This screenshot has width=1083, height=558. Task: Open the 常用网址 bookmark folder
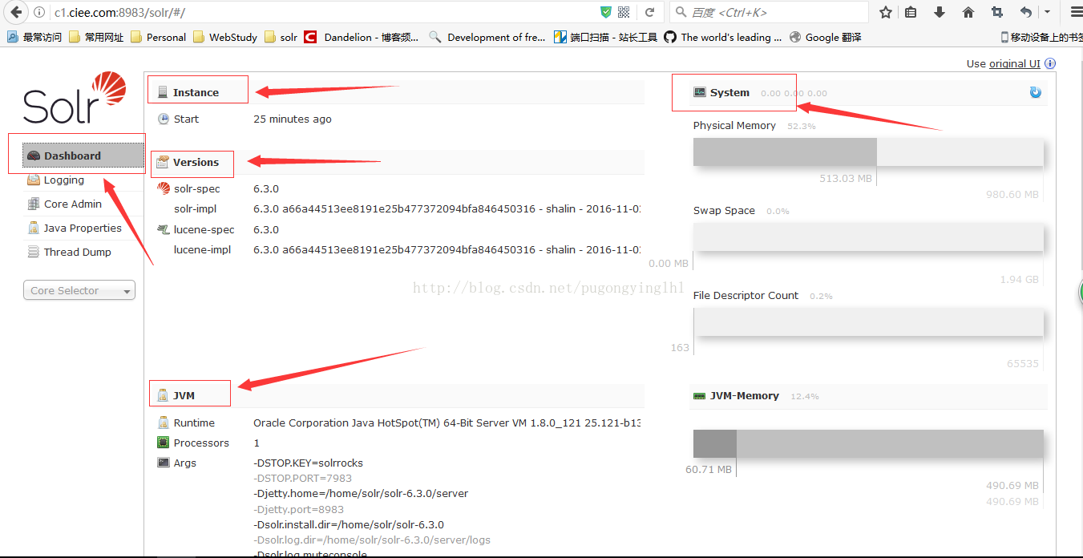tap(97, 37)
